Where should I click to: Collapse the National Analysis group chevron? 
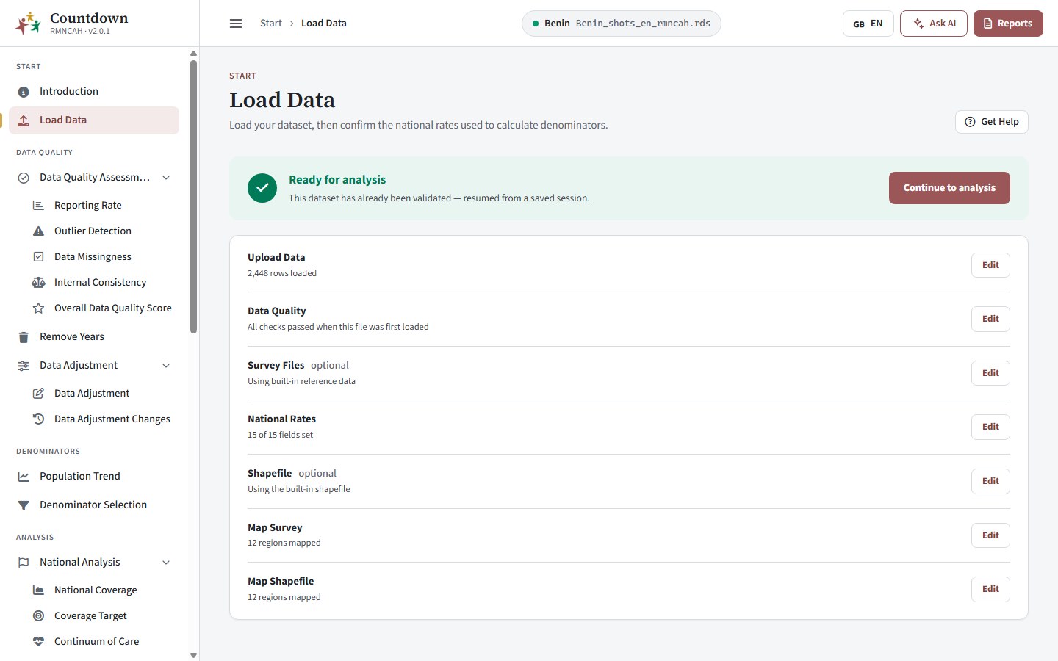[166, 563]
